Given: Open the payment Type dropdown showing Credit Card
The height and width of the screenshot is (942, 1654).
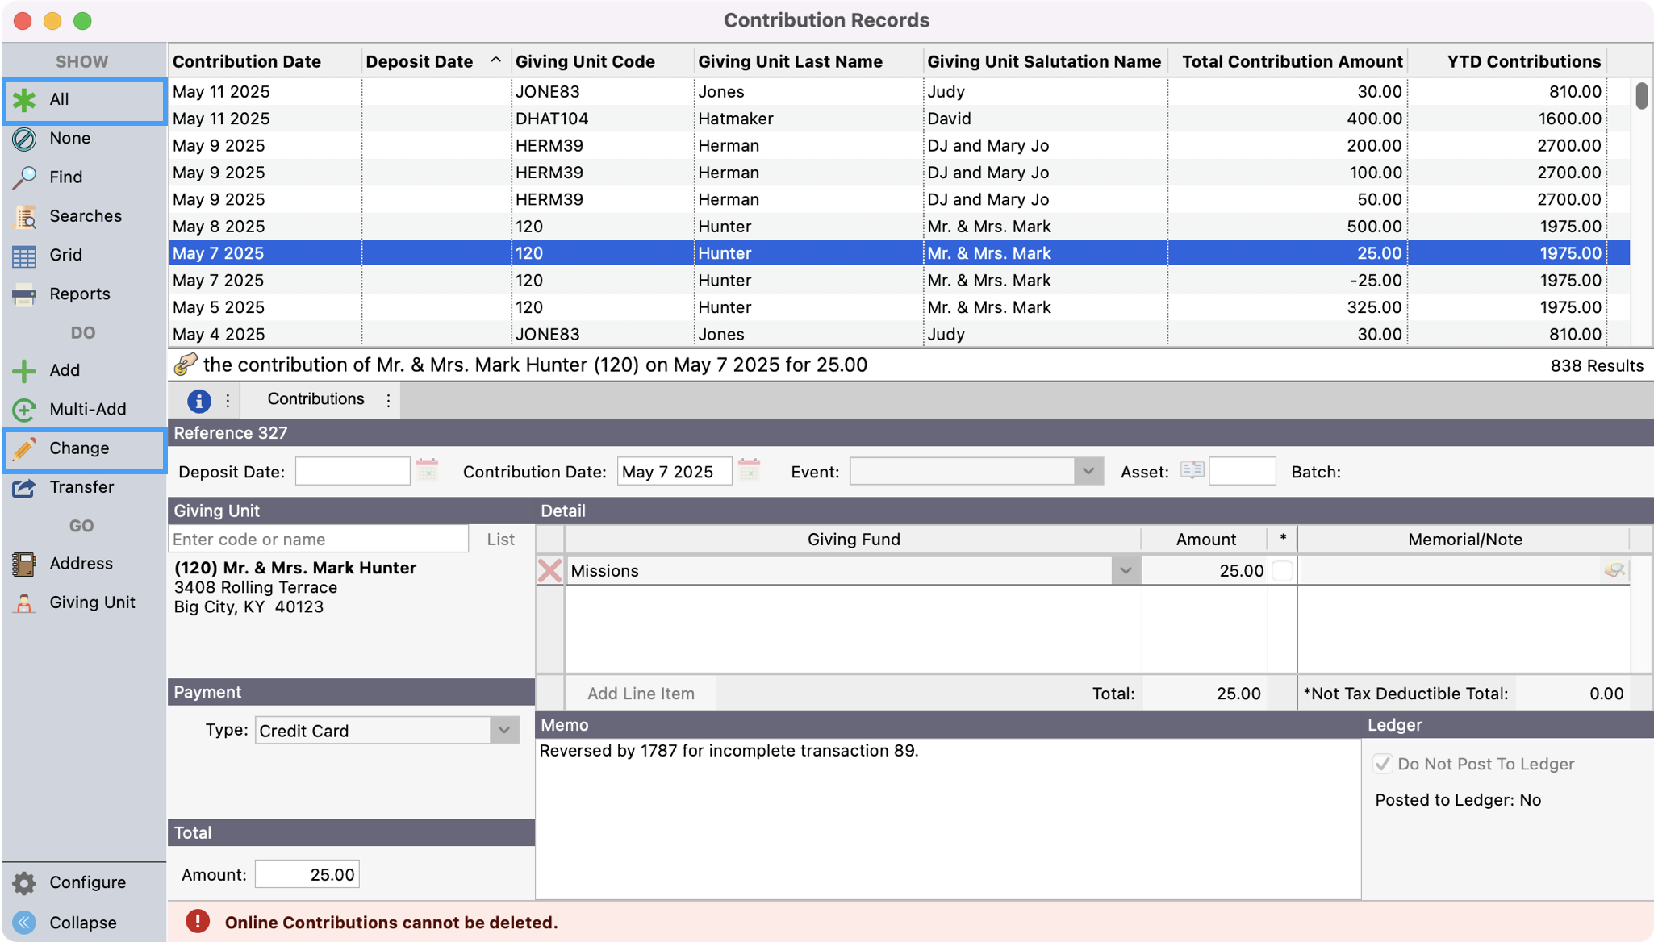Looking at the screenshot, I should coord(504,730).
